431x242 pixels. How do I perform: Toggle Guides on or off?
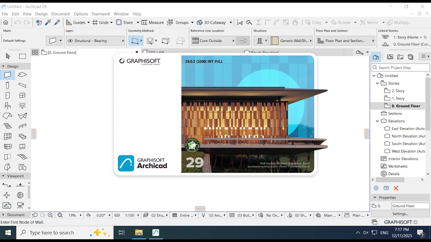(76, 23)
